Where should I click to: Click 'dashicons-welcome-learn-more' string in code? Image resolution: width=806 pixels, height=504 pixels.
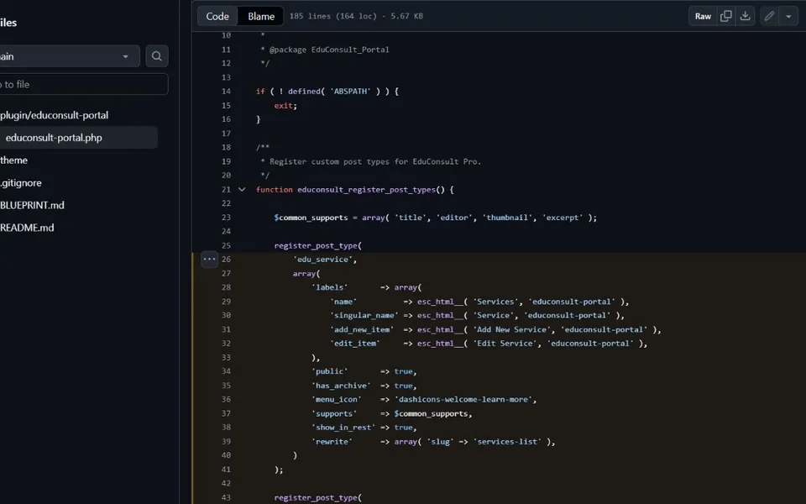pos(465,399)
